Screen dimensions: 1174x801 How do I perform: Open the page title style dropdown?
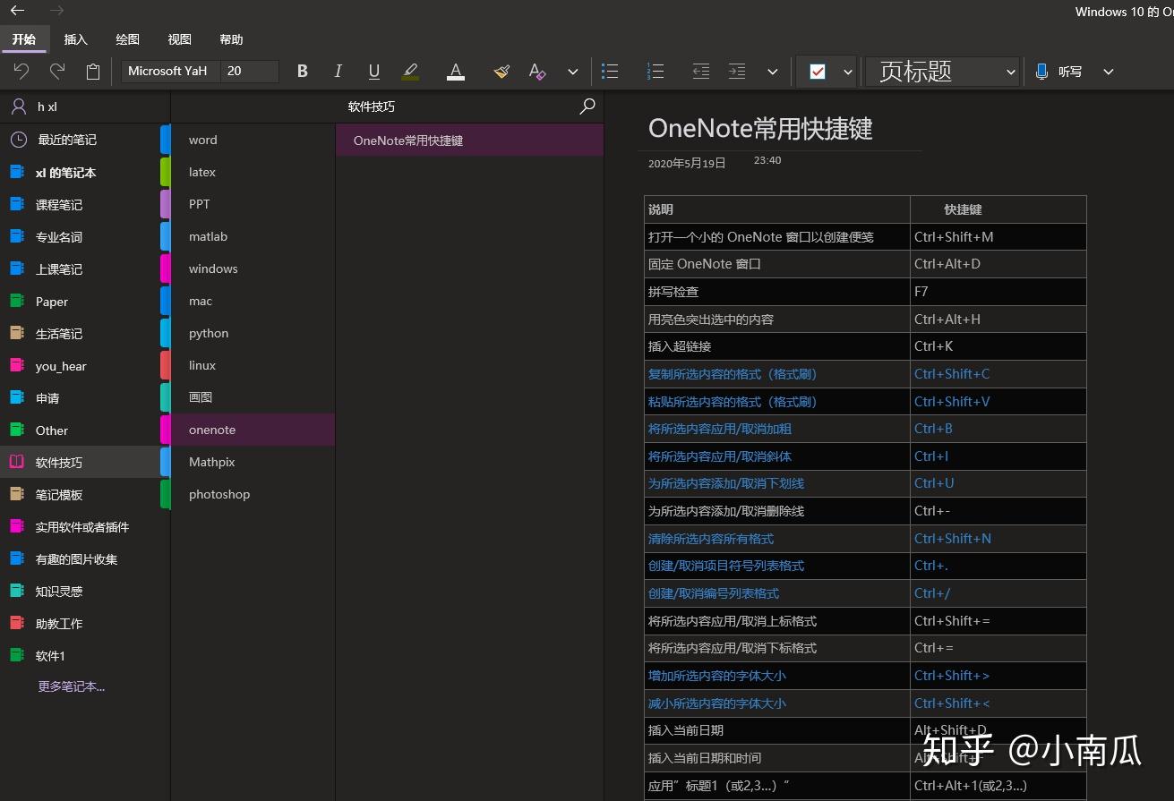coord(1010,72)
